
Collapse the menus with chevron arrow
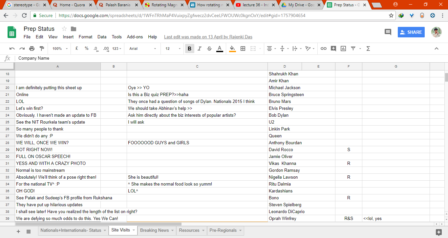pyautogui.click(x=437, y=49)
